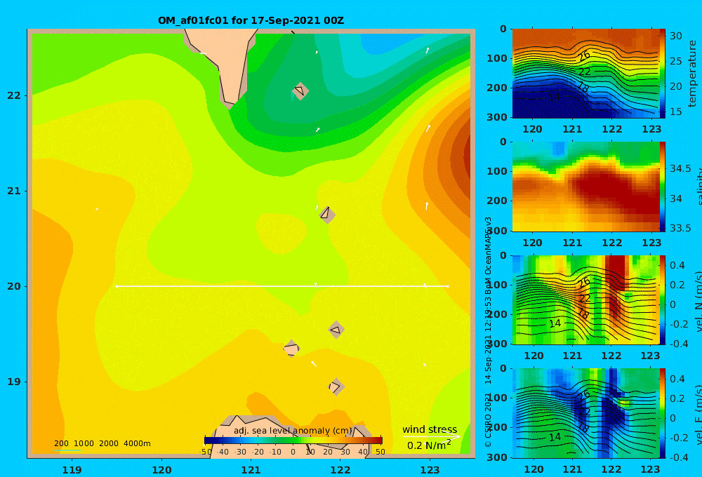Click the island marker near latitude 20.75
Viewport: 702px width, 477px height.
pos(327,215)
